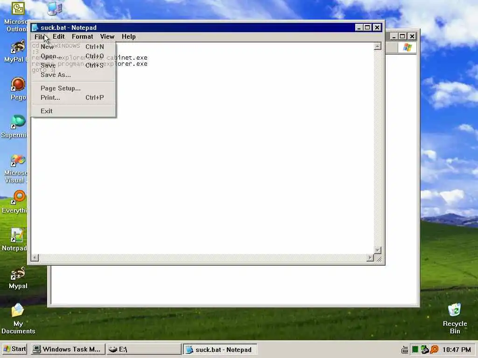Screen dimensions: 478x358
Task: Maximize the background window behind Notepad
Action: click(402, 36)
